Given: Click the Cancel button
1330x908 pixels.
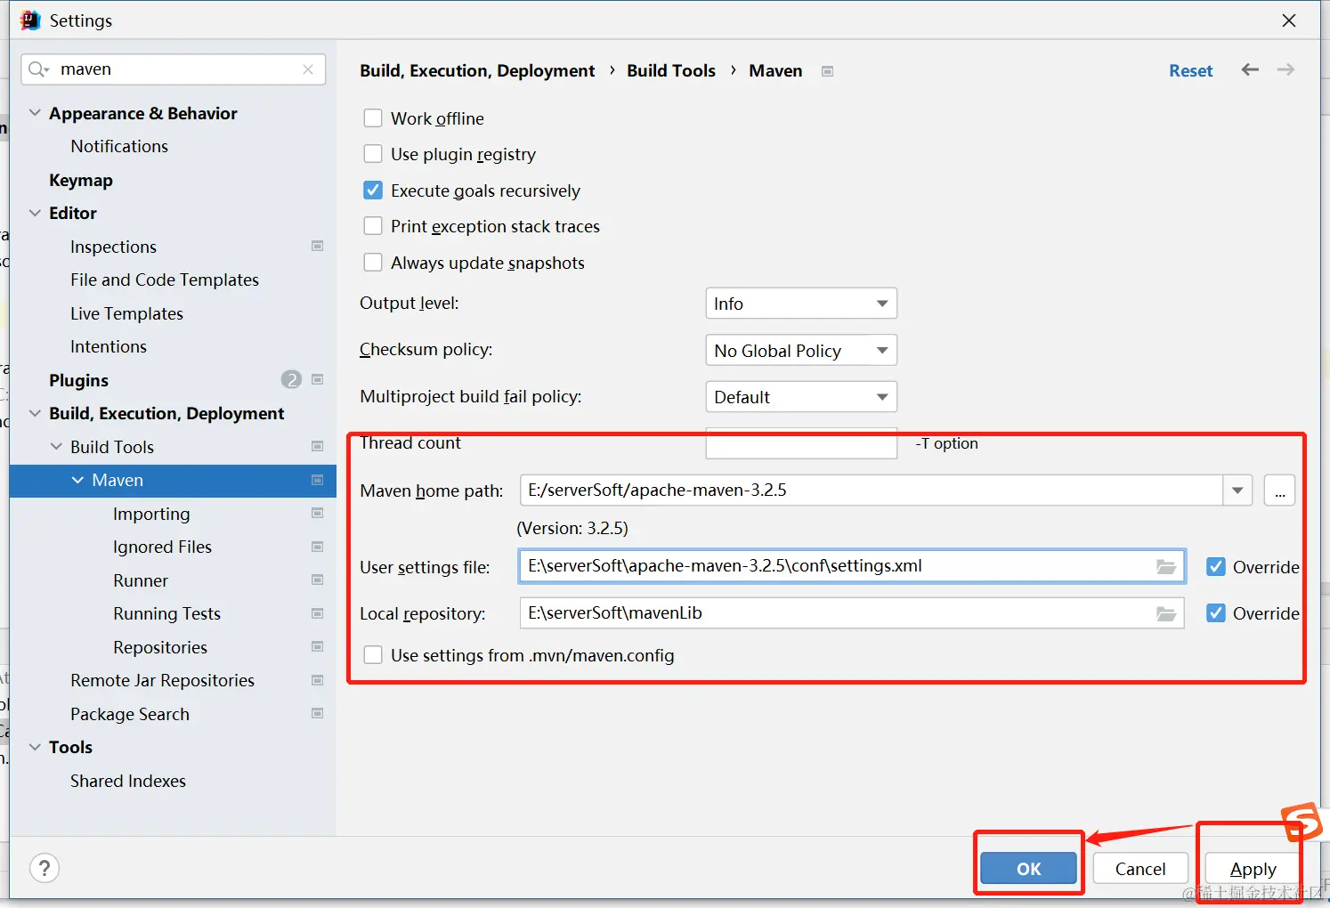Looking at the screenshot, I should pos(1140,869).
